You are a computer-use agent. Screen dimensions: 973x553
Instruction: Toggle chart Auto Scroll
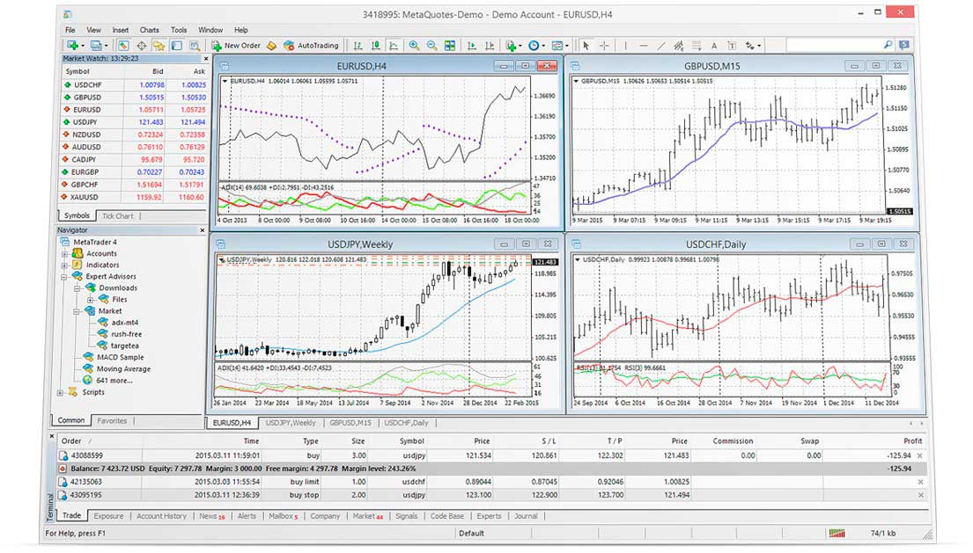click(x=471, y=45)
